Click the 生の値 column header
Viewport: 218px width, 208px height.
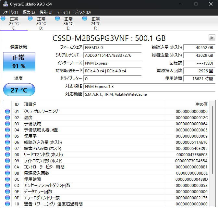[187, 104]
